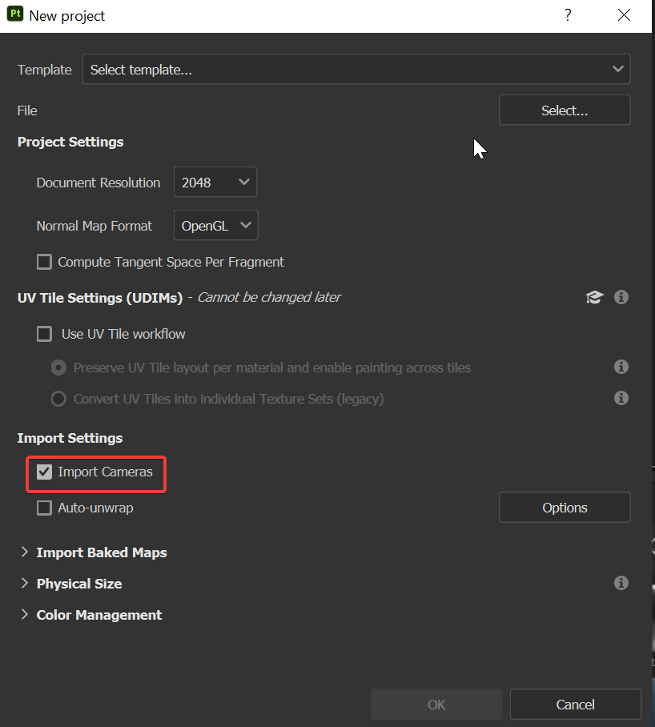Viewport: 655px width, 727px height.
Task: Enable Compute Tangent Space Per Fragment
Action: point(44,262)
